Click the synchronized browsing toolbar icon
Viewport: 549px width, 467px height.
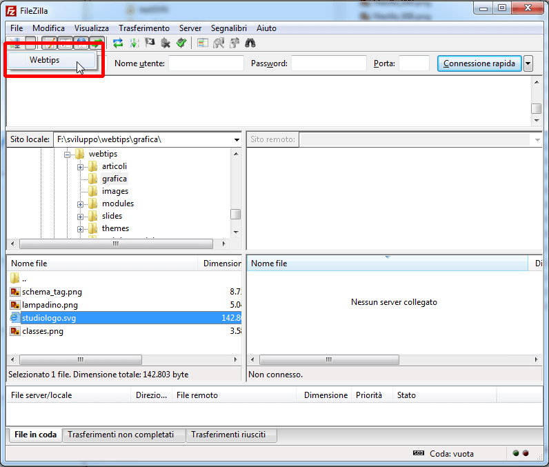click(x=234, y=43)
